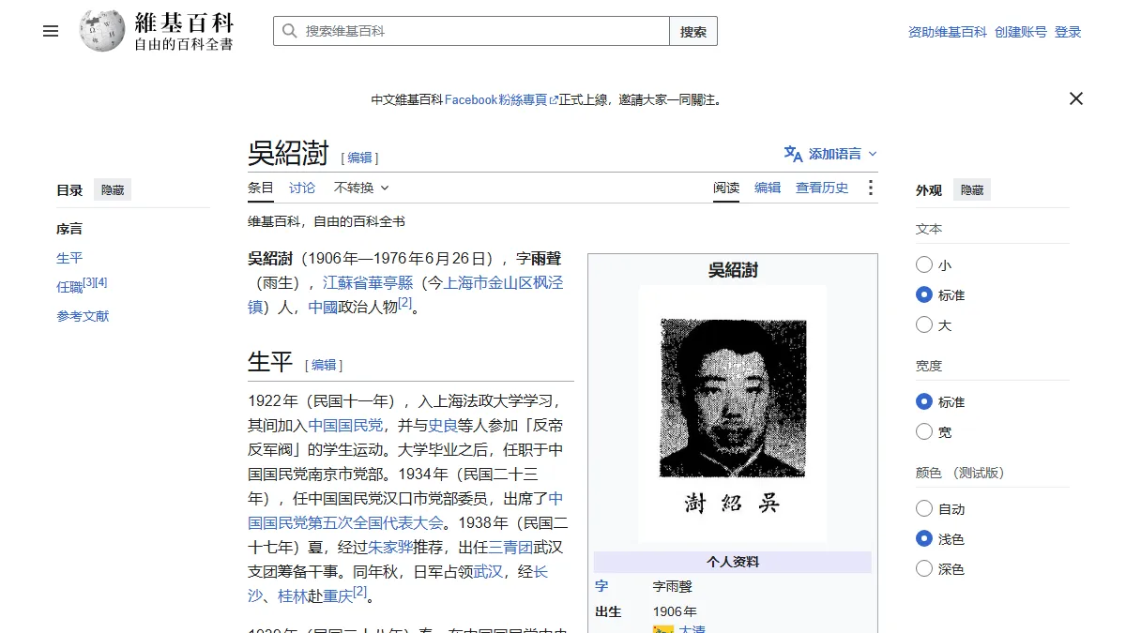Click the 搜索 button
This screenshot has width=1126, height=633.
click(693, 31)
